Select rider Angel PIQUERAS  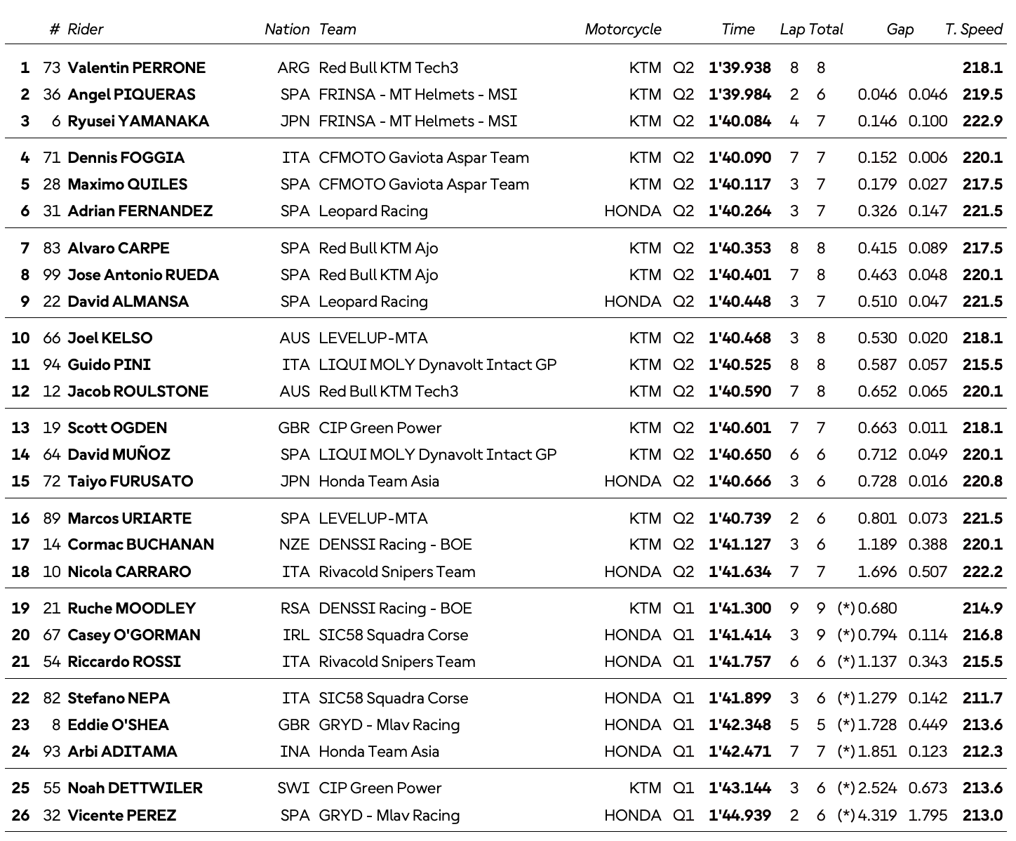tap(131, 95)
